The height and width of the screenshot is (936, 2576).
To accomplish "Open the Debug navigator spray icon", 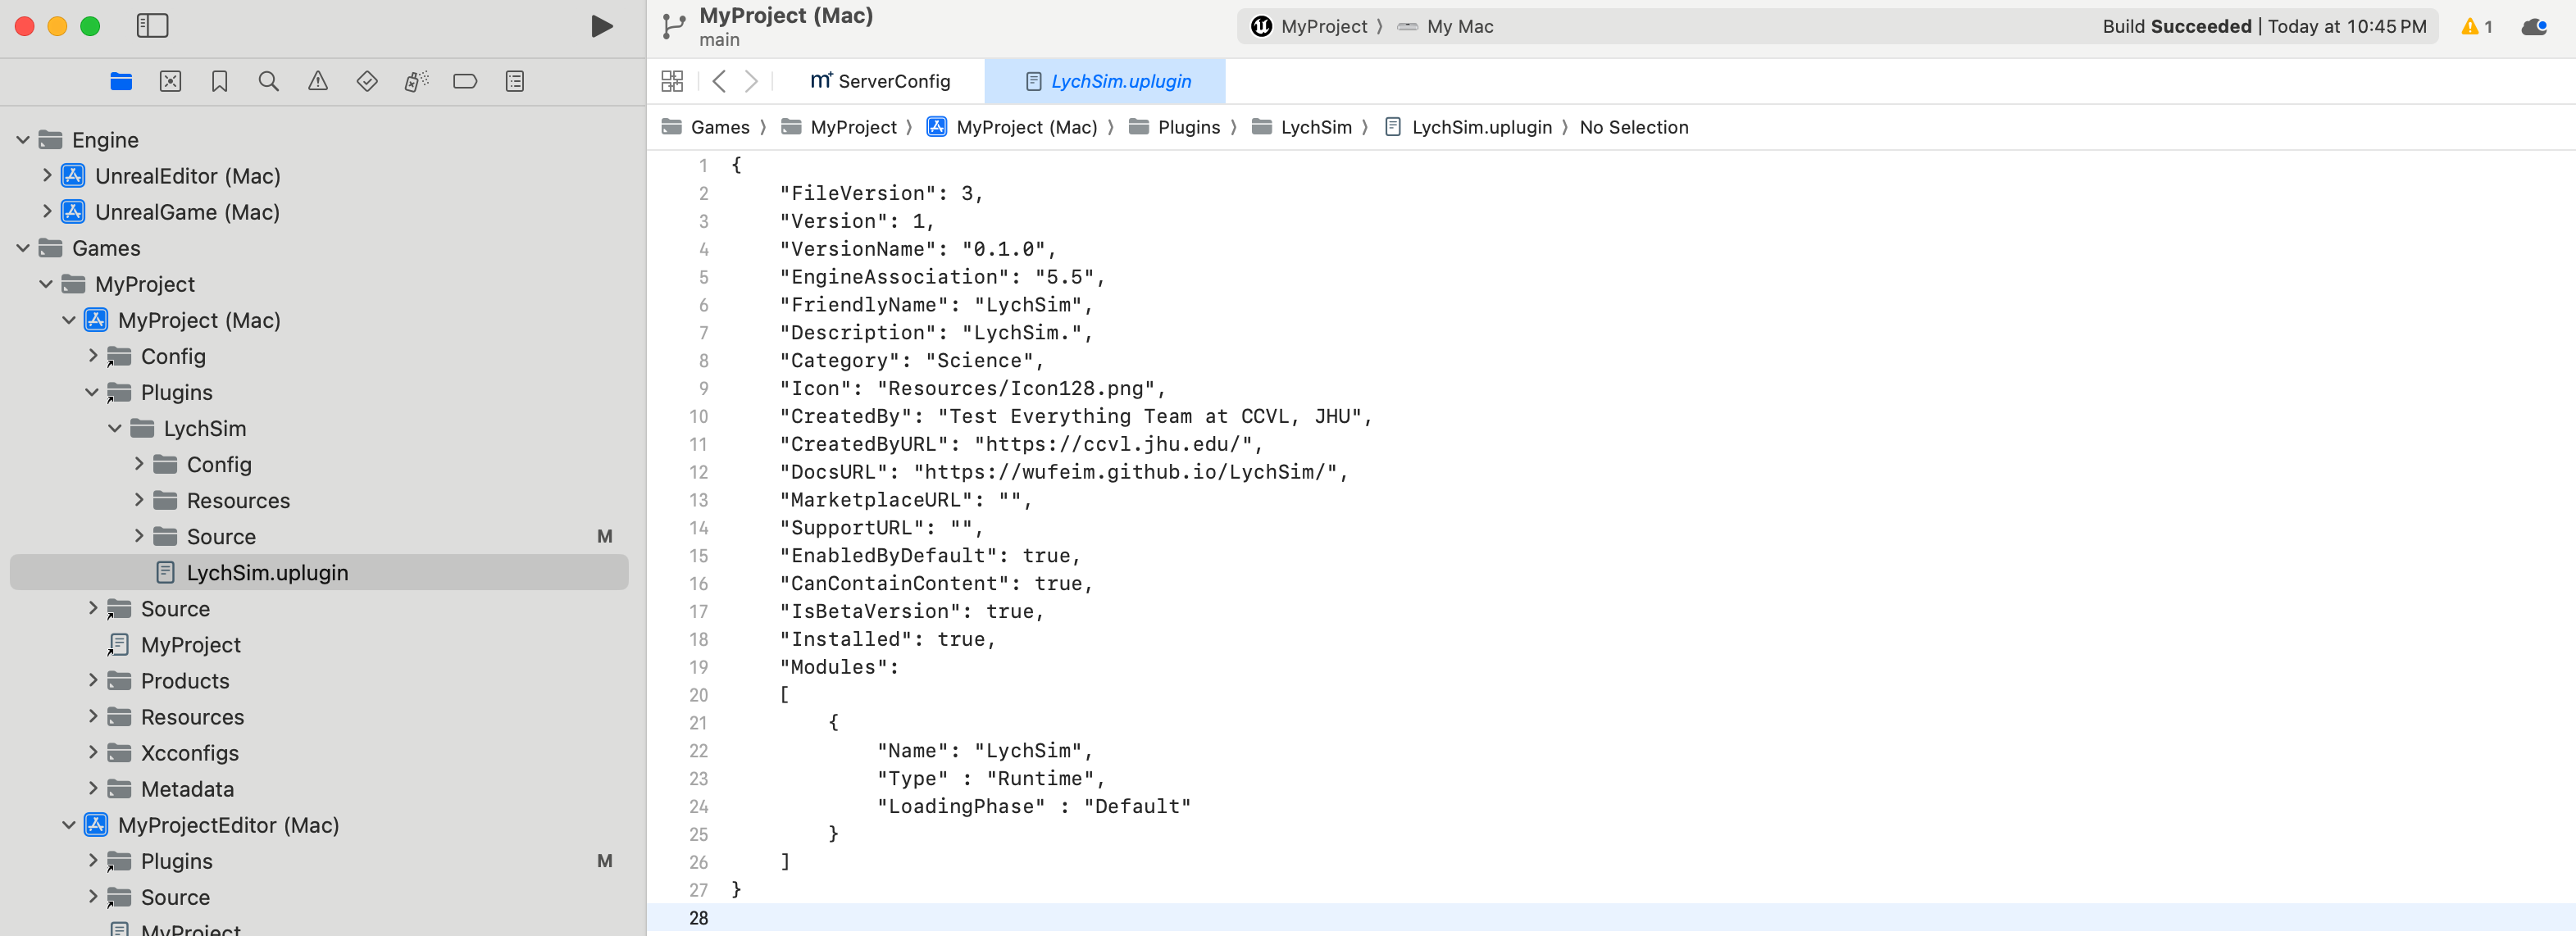I will [x=416, y=82].
